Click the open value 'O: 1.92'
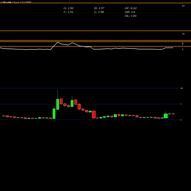 pyautogui.click(x=68, y=8)
